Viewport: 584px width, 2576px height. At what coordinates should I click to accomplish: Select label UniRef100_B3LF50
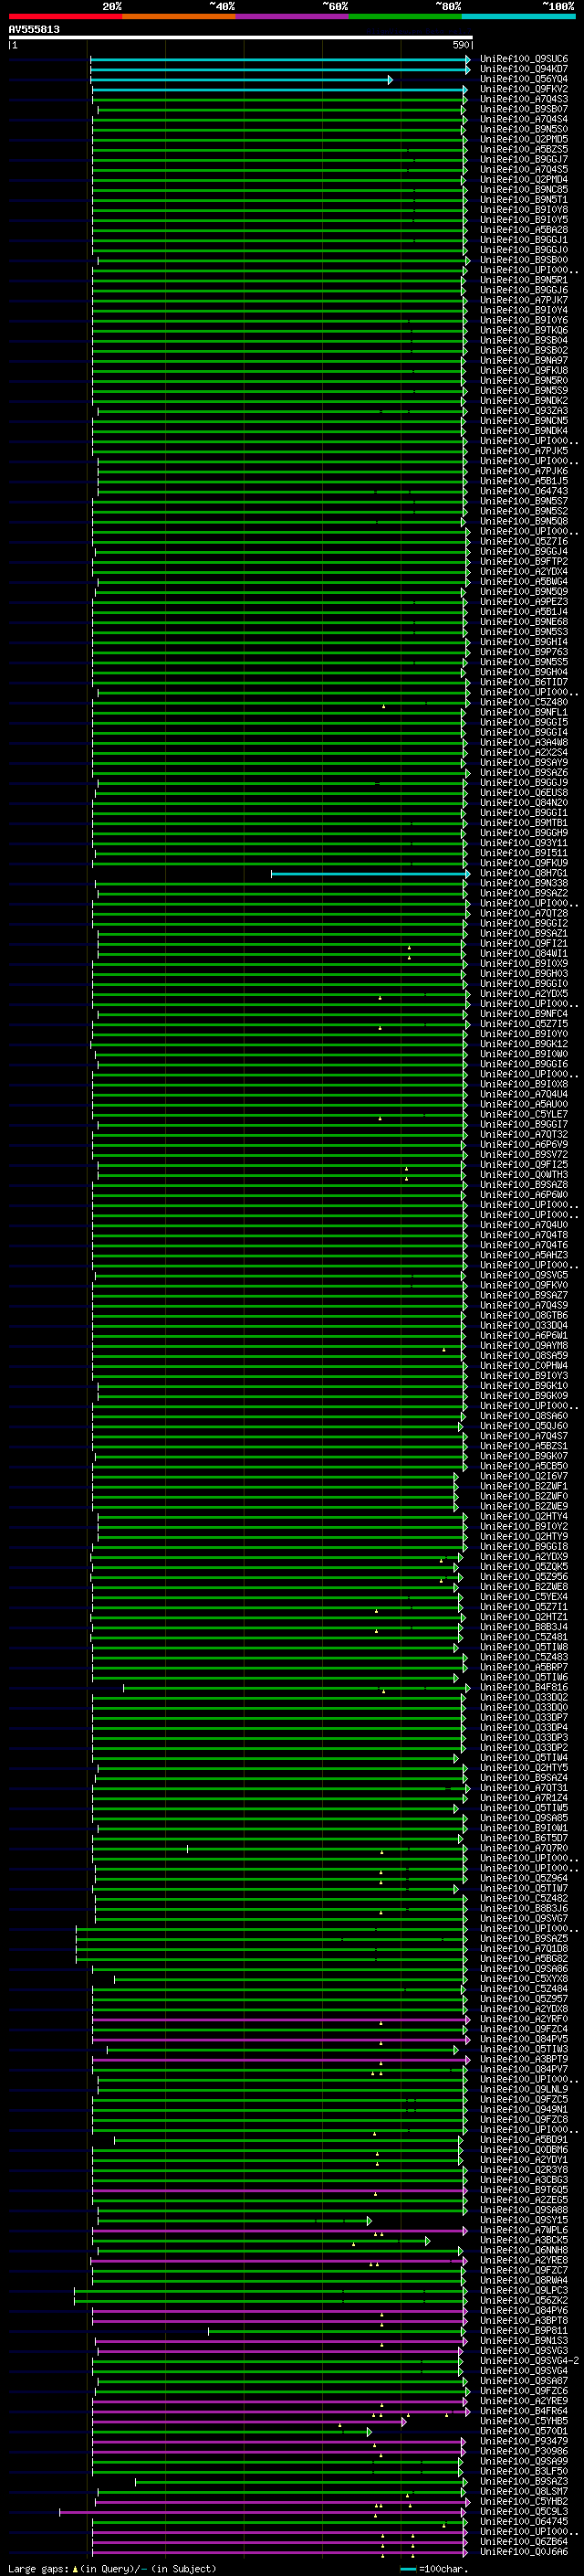click(523, 2471)
